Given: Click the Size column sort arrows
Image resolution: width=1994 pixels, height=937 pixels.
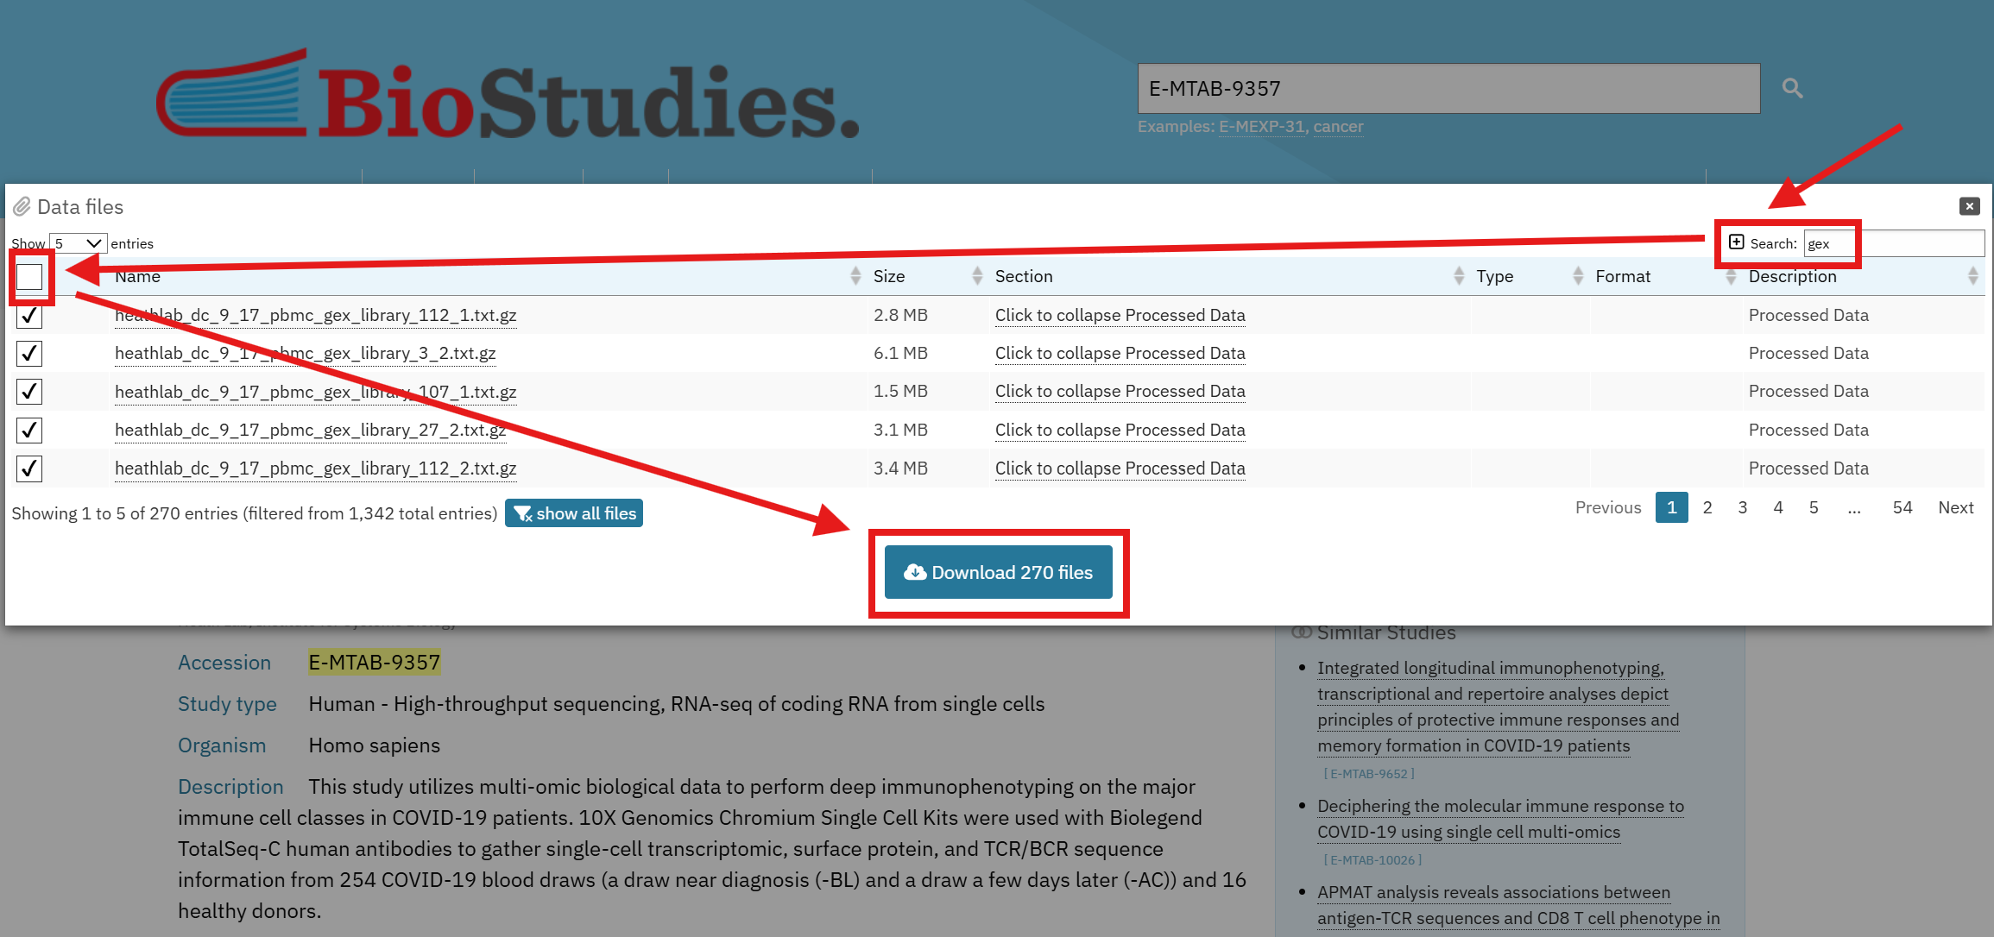Looking at the screenshot, I should tap(976, 276).
